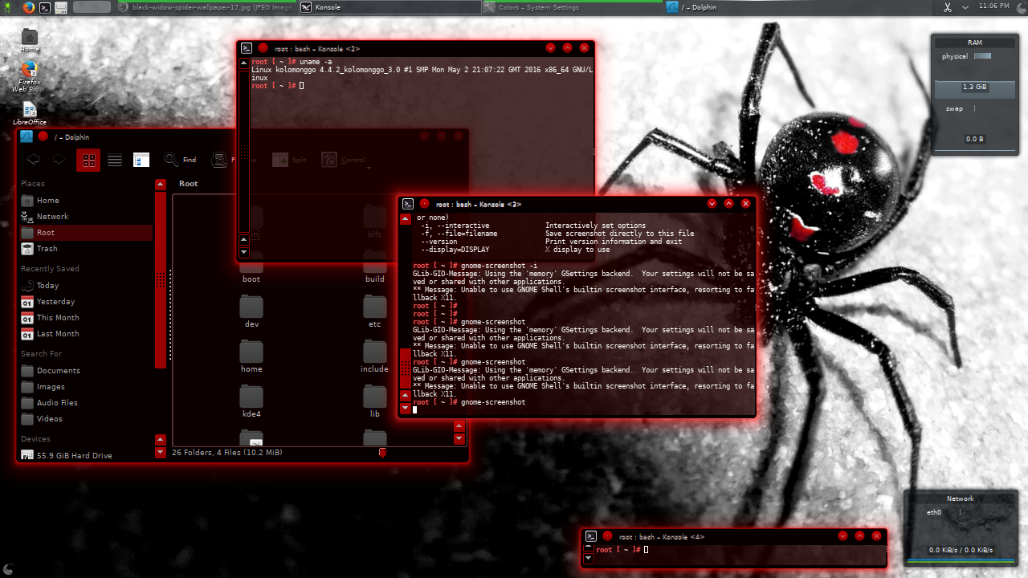The image size is (1028, 578).
Task: Open the Trash in Dolphin sidebar
Action: (45, 248)
